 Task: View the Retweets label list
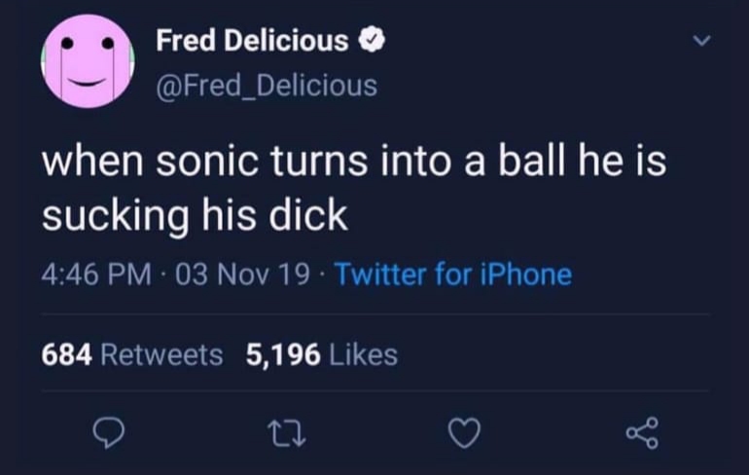pos(161,355)
